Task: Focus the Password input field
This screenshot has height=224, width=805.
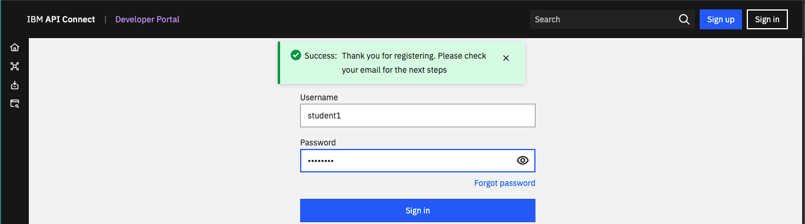Action: point(418,161)
